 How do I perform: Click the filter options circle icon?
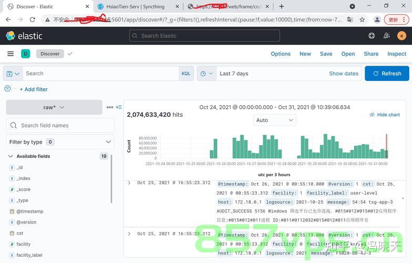coord(7,88)
